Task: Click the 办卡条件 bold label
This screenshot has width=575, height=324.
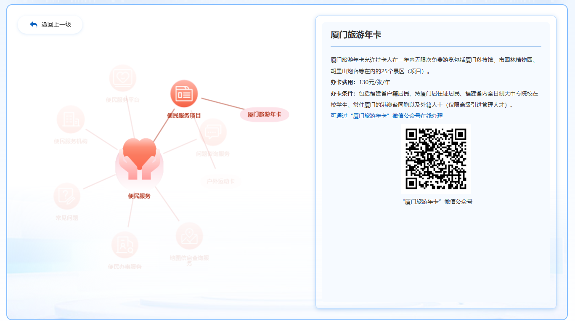Action: [343, 93]
